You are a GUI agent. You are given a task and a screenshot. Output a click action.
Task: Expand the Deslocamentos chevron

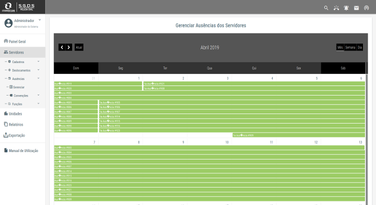point(39,70)
